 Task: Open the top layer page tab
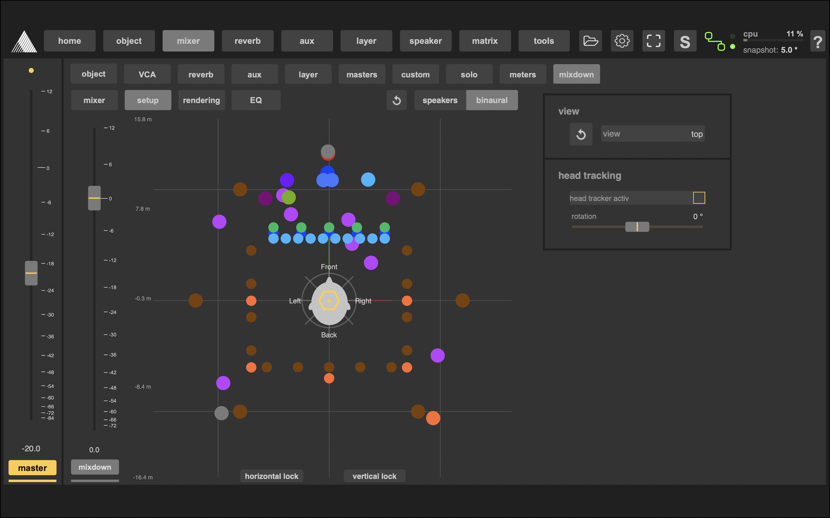[366, 41]
